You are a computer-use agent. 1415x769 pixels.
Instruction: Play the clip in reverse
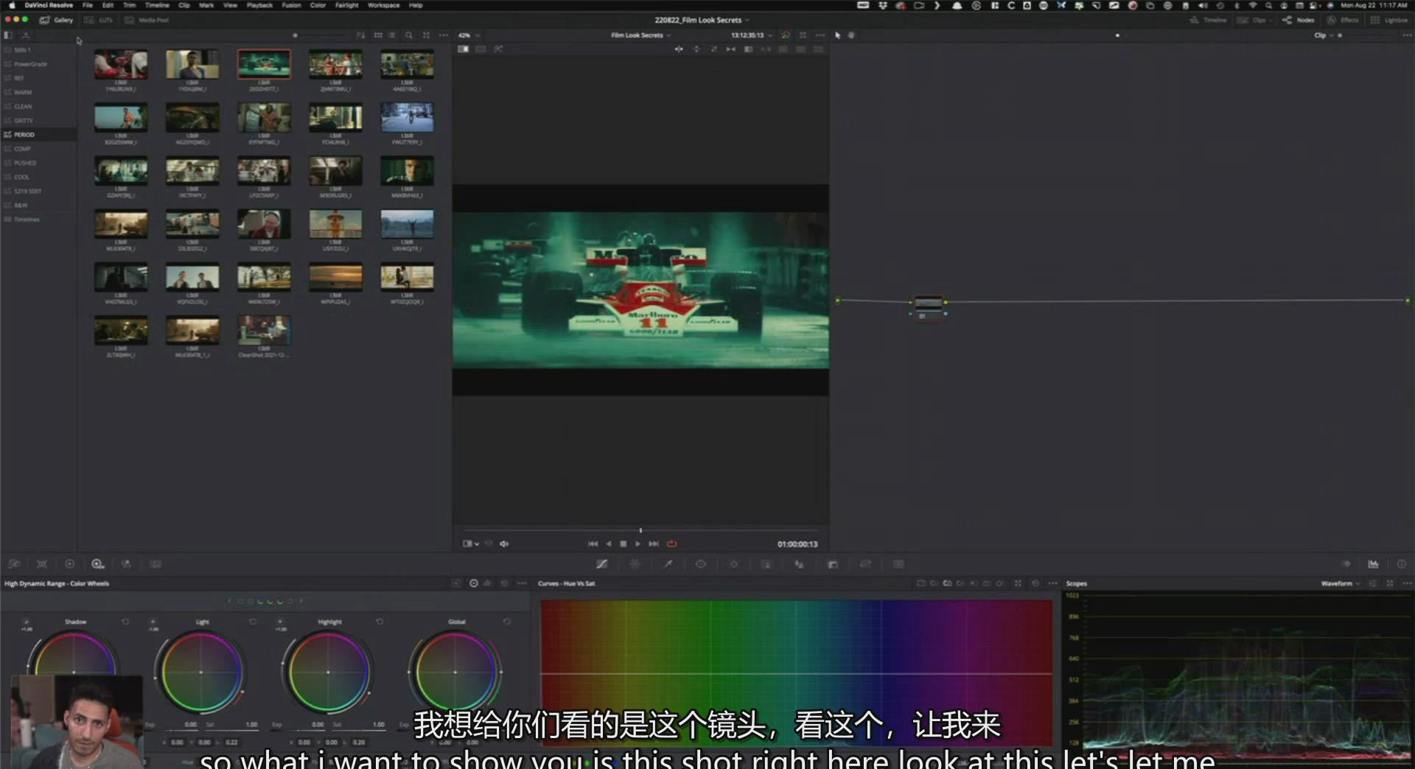point(609,544)
